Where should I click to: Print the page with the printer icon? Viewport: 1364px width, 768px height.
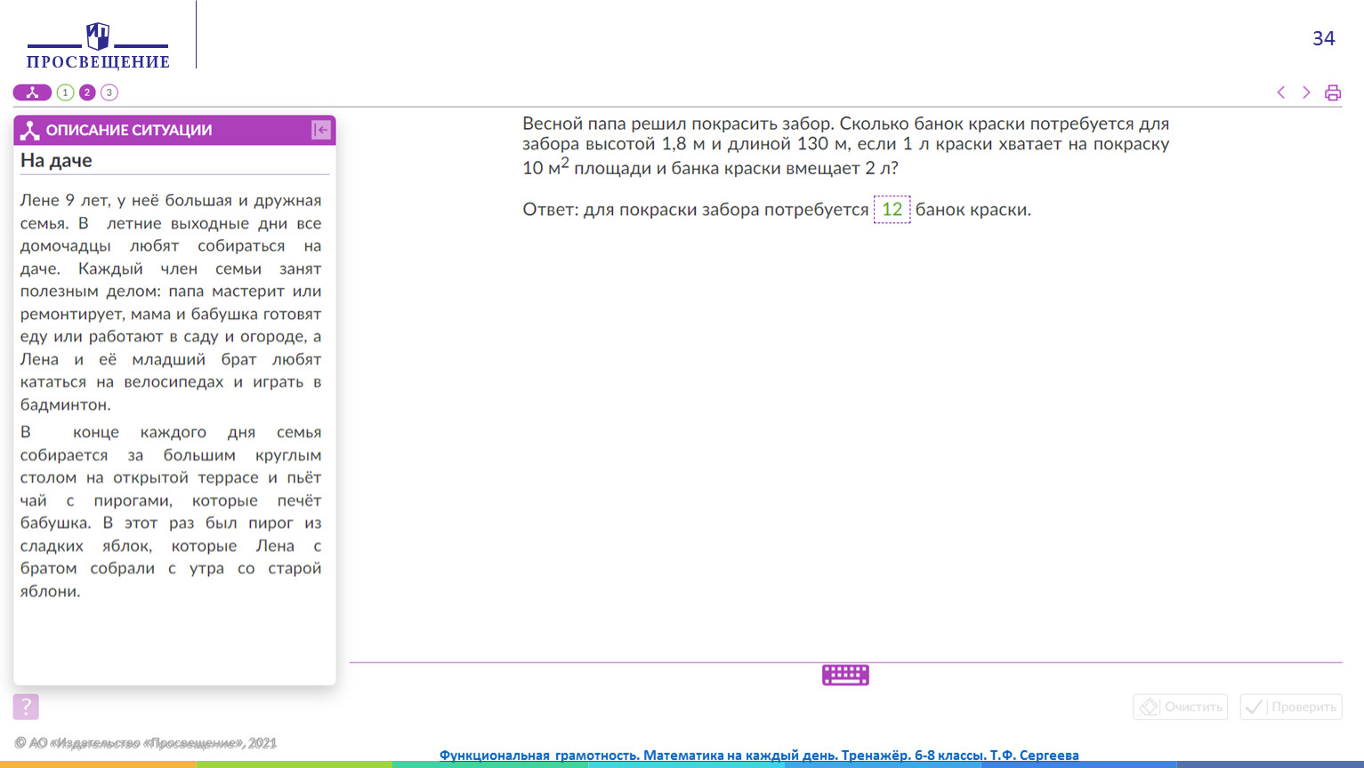point(1332,92)
